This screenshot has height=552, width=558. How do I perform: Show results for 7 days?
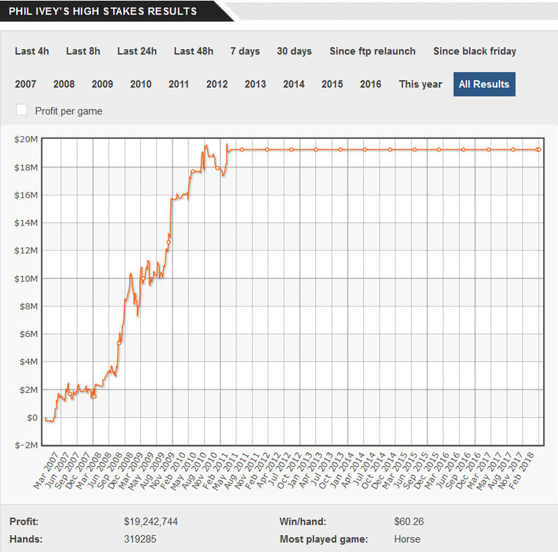pyautogui.click(x=245, y=51)
